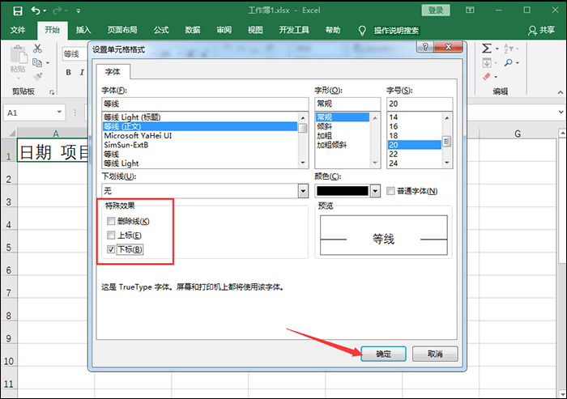
Task: Click the 共享 share button
Action: click(541, 31)
